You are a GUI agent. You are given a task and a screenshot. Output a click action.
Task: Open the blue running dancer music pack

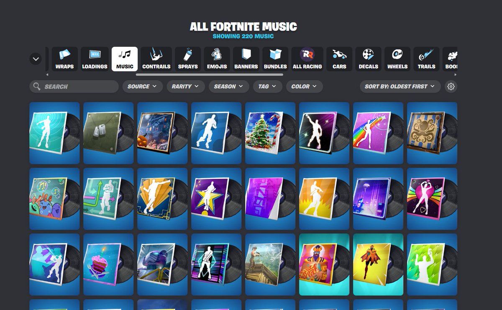point(216,133)
